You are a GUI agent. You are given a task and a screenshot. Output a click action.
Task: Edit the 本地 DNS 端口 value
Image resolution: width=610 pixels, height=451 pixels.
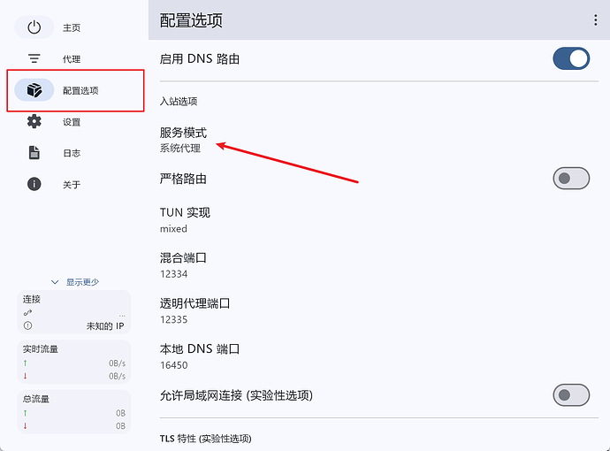pyautogui.click(x=199, y=356)
